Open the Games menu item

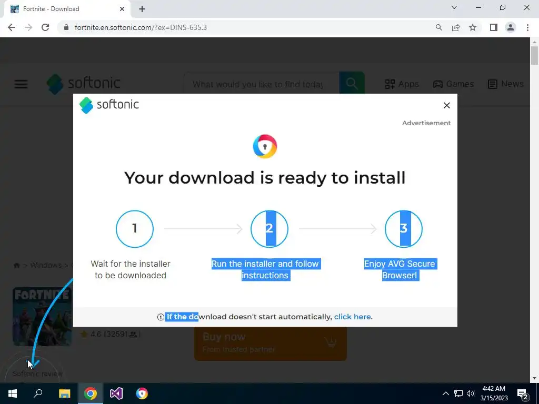[453, 84]
